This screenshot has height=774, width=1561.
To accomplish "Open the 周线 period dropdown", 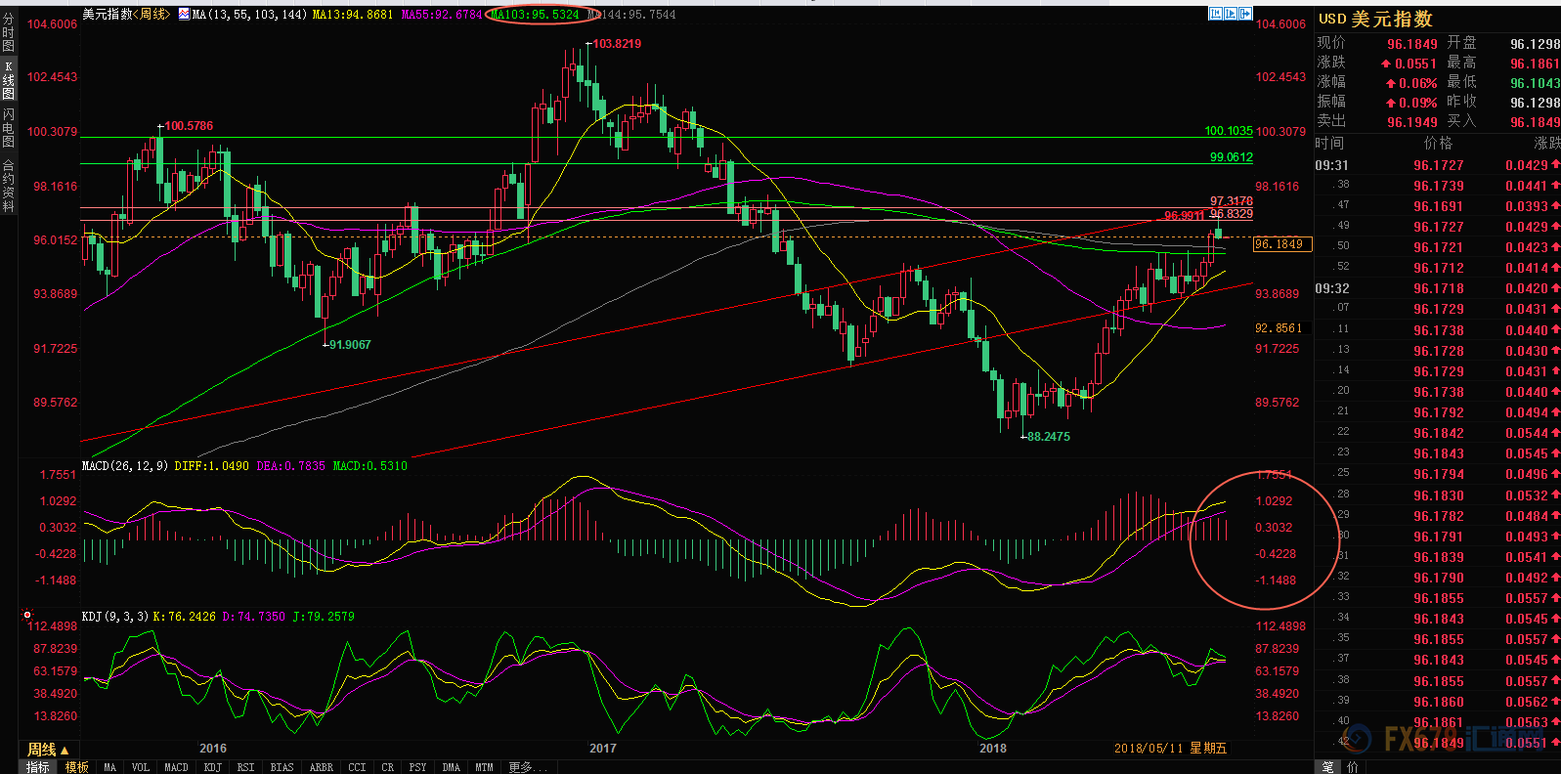I will pos(47,750).
